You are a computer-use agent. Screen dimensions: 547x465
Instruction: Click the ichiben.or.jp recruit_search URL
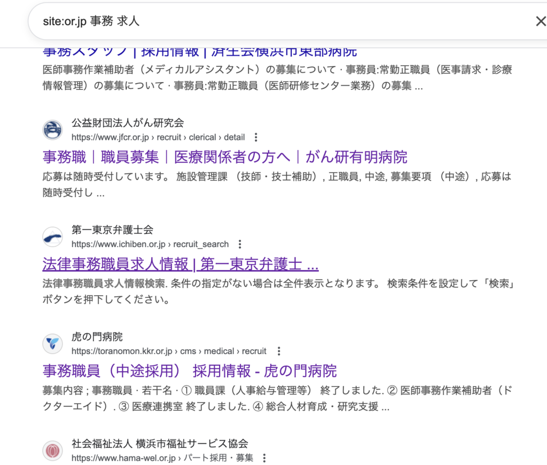pyautogui.click(x=150, y=245)
